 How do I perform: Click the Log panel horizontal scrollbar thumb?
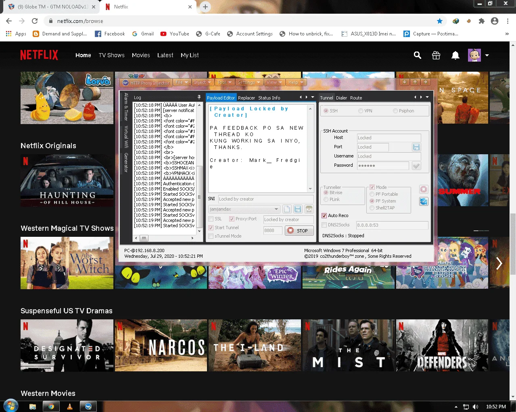(x=144, y=238)
